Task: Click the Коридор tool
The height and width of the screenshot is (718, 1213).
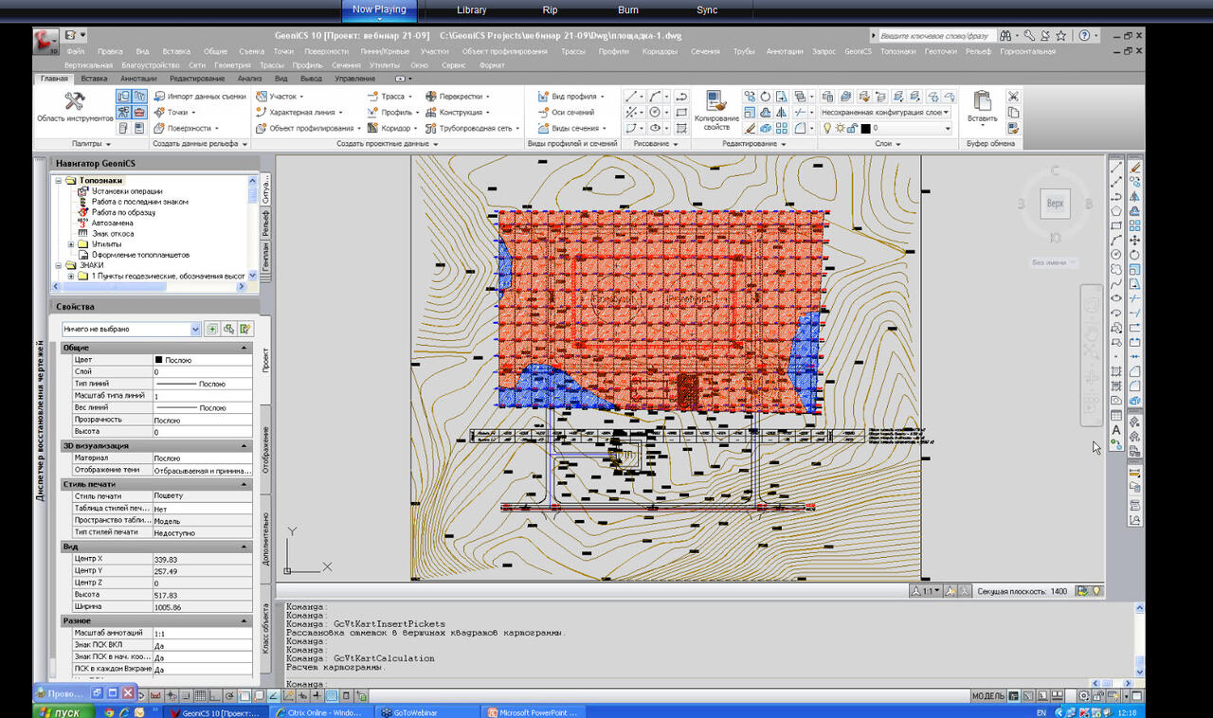Action: coord(392,128)
